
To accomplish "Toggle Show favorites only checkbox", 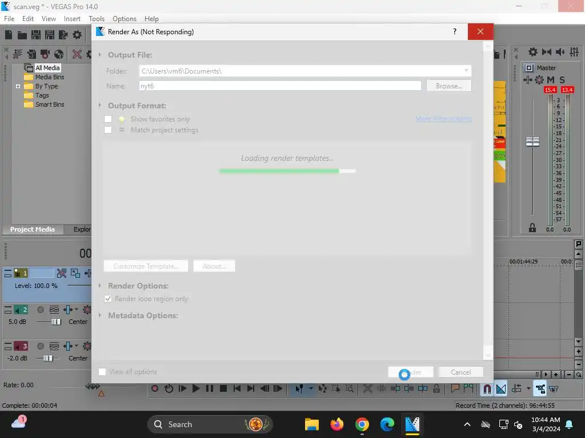I will click(108, 119).
